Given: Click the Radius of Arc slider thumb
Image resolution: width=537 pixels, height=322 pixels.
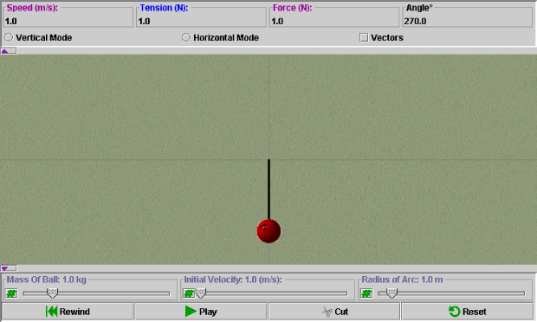Looking at the screenshot, I should point(391,293).
